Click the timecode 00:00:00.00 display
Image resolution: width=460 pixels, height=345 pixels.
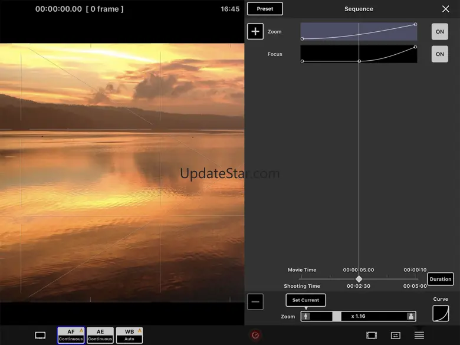(x=58, y=9)
